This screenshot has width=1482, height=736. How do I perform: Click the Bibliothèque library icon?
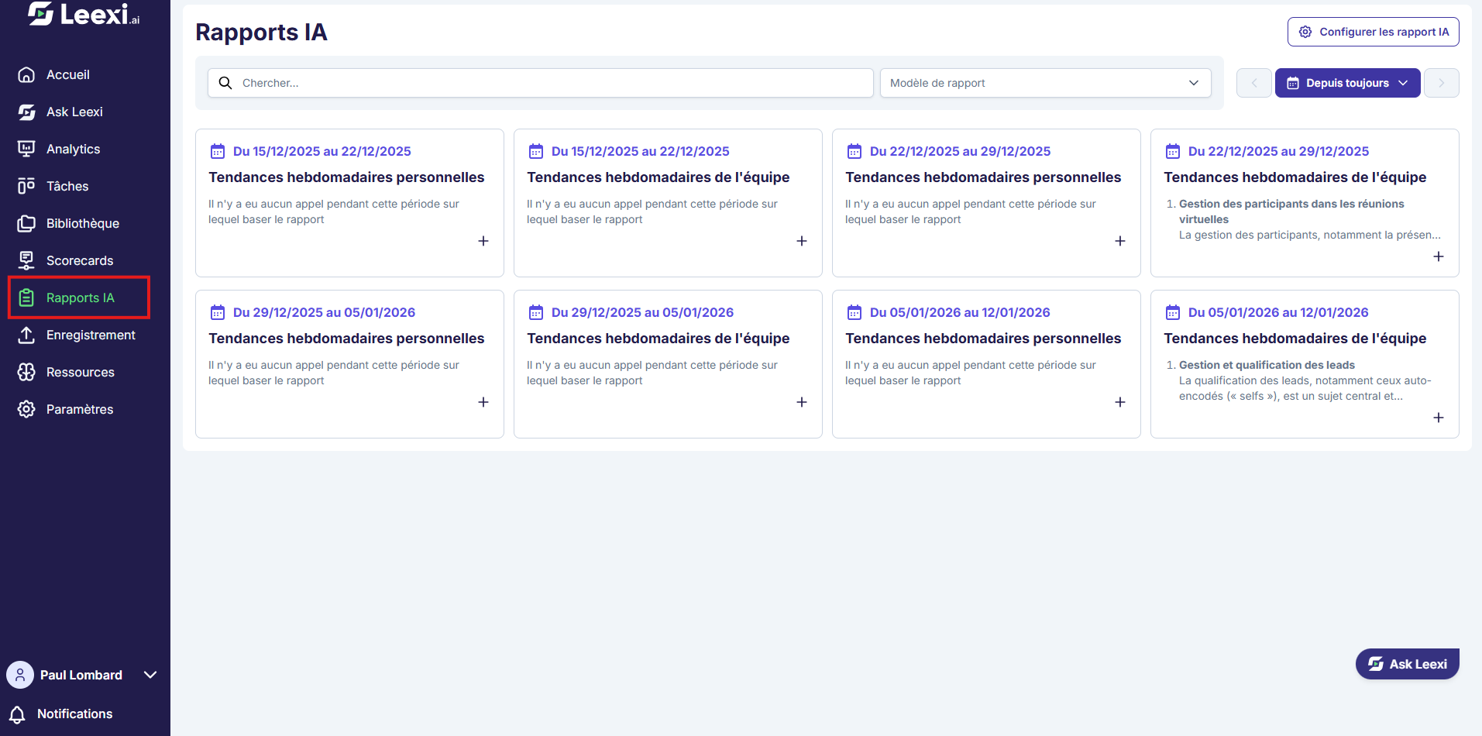click(x=26, y=223)
